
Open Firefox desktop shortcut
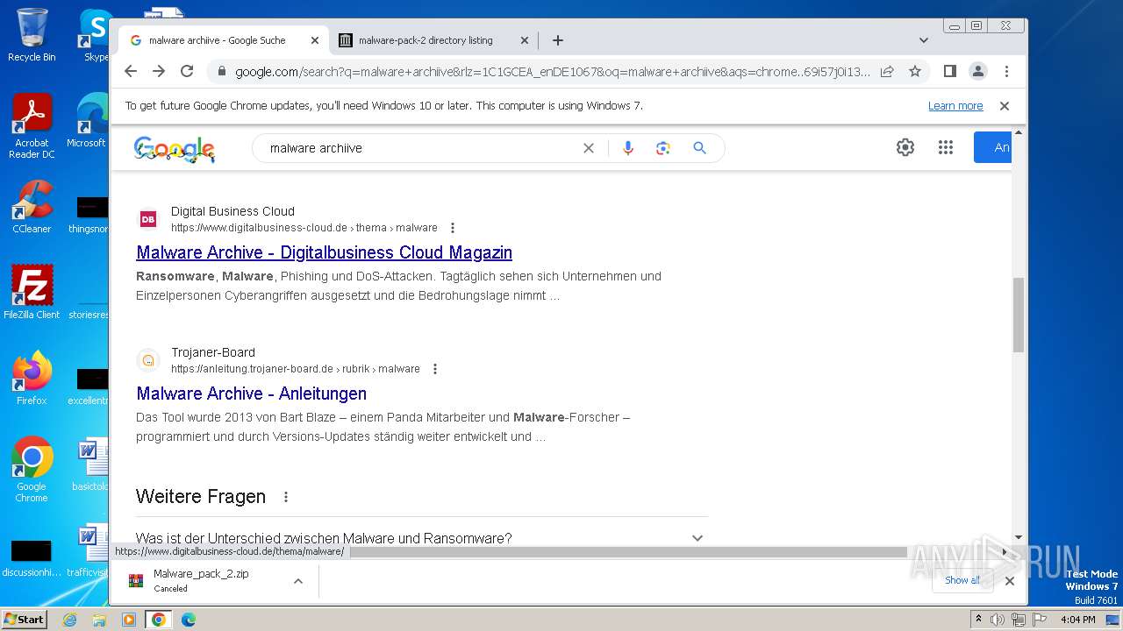(x=32, y=378)
